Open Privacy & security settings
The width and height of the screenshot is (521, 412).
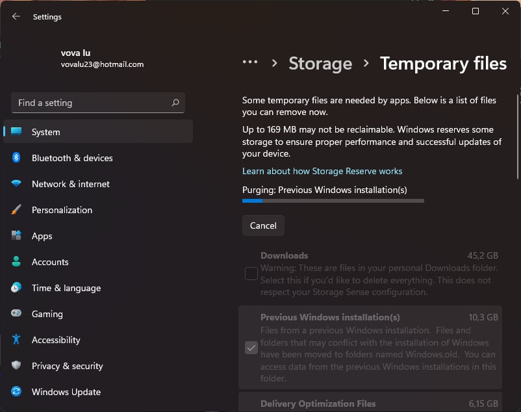tap(98, 366)
